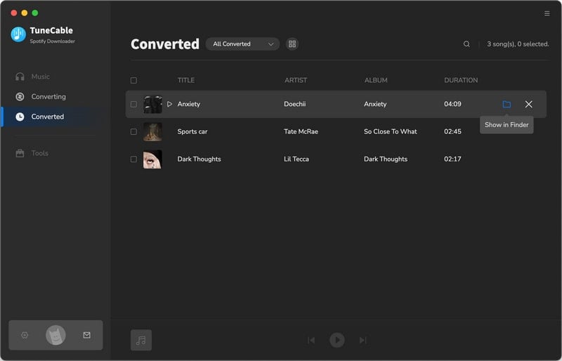Open the search in converted list
562x361 pixels.
466,44
